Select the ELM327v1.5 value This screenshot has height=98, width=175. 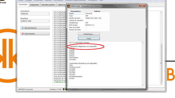pyautogui.click(x=90, y=25)
